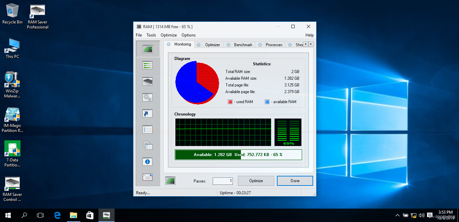Open the Processes tab
This screenshot has width=459, height=222.
[x=274, y=45]
